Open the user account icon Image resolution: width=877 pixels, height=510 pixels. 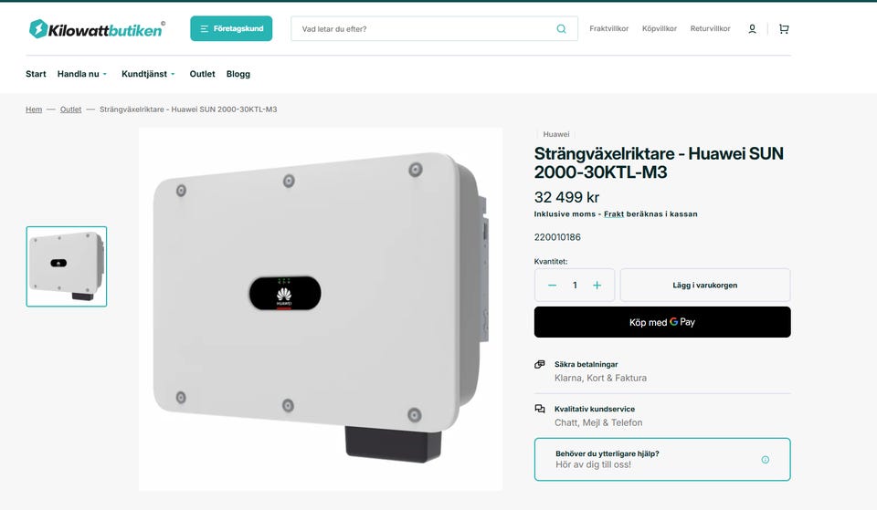coord(752,29)
